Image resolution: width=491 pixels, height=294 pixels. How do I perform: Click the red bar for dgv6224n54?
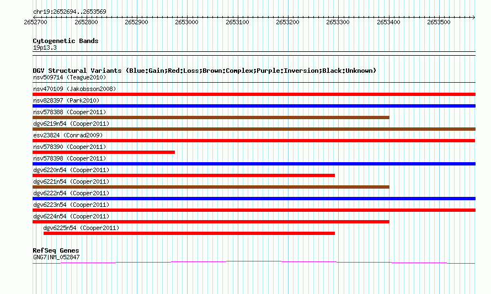(x=211, y=222)
